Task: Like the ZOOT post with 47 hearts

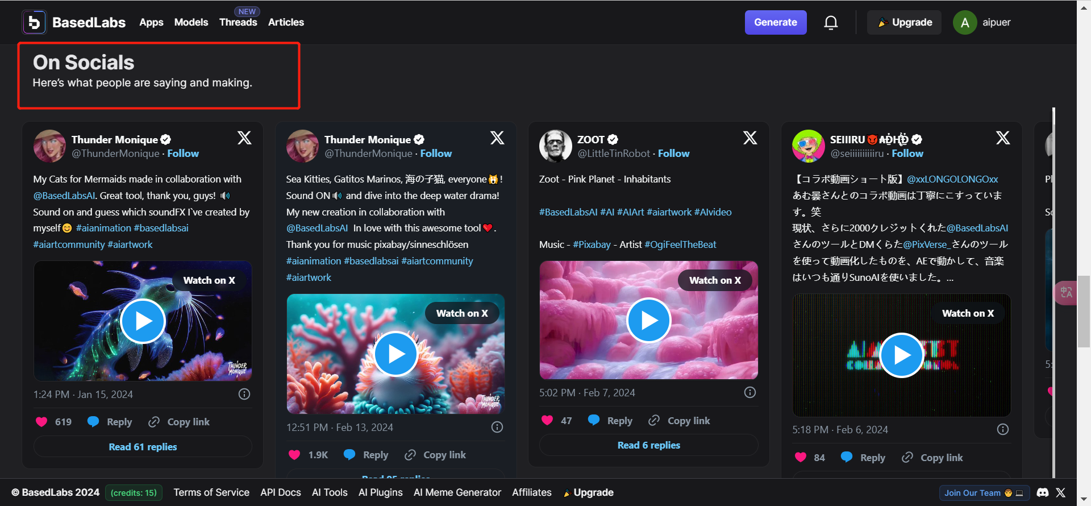Action: [x=547, y=421]
